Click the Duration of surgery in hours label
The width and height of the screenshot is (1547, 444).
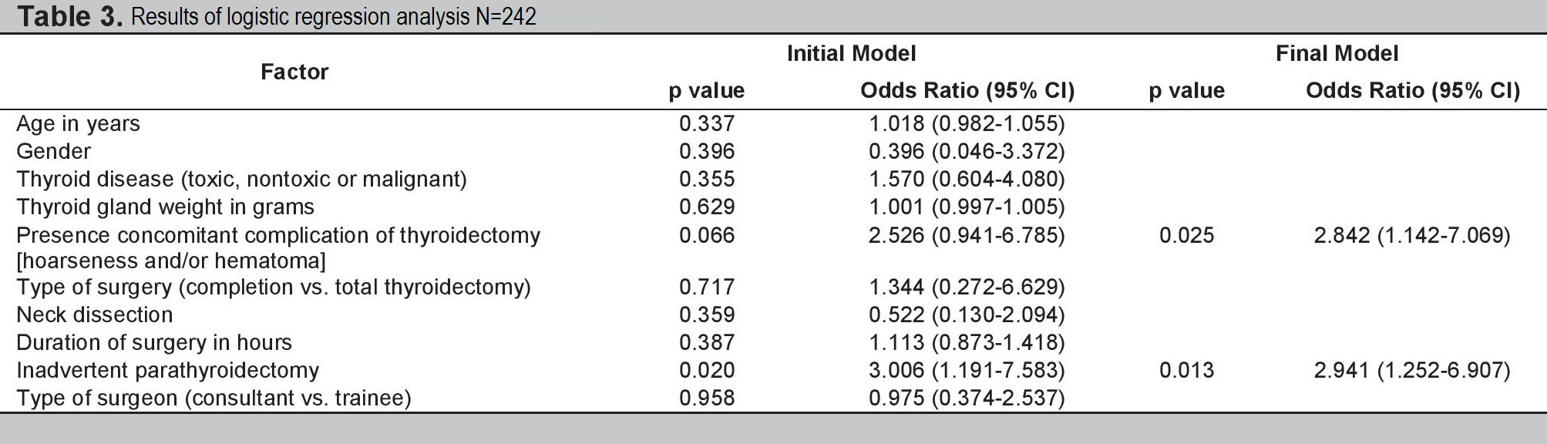tap(154, 342)
